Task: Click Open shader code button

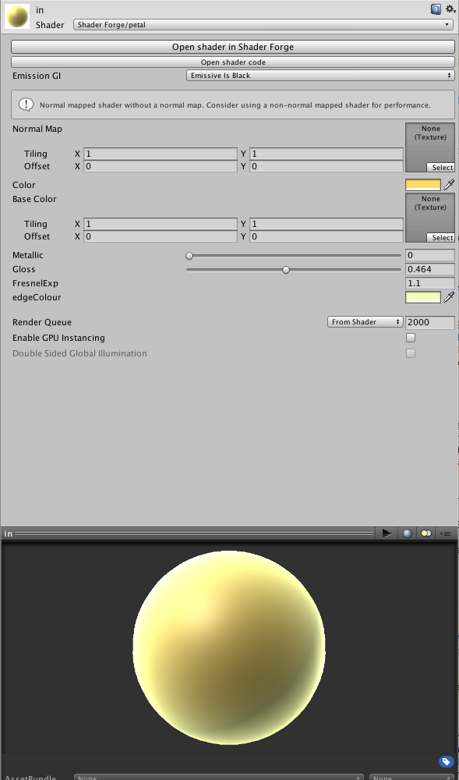Action: (x=233, y=62)
